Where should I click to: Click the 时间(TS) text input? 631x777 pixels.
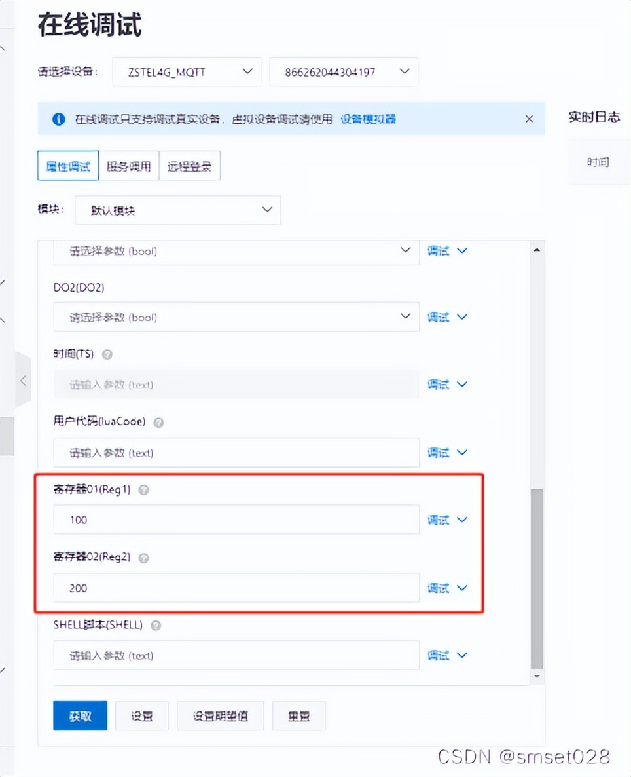coord(236,385)
